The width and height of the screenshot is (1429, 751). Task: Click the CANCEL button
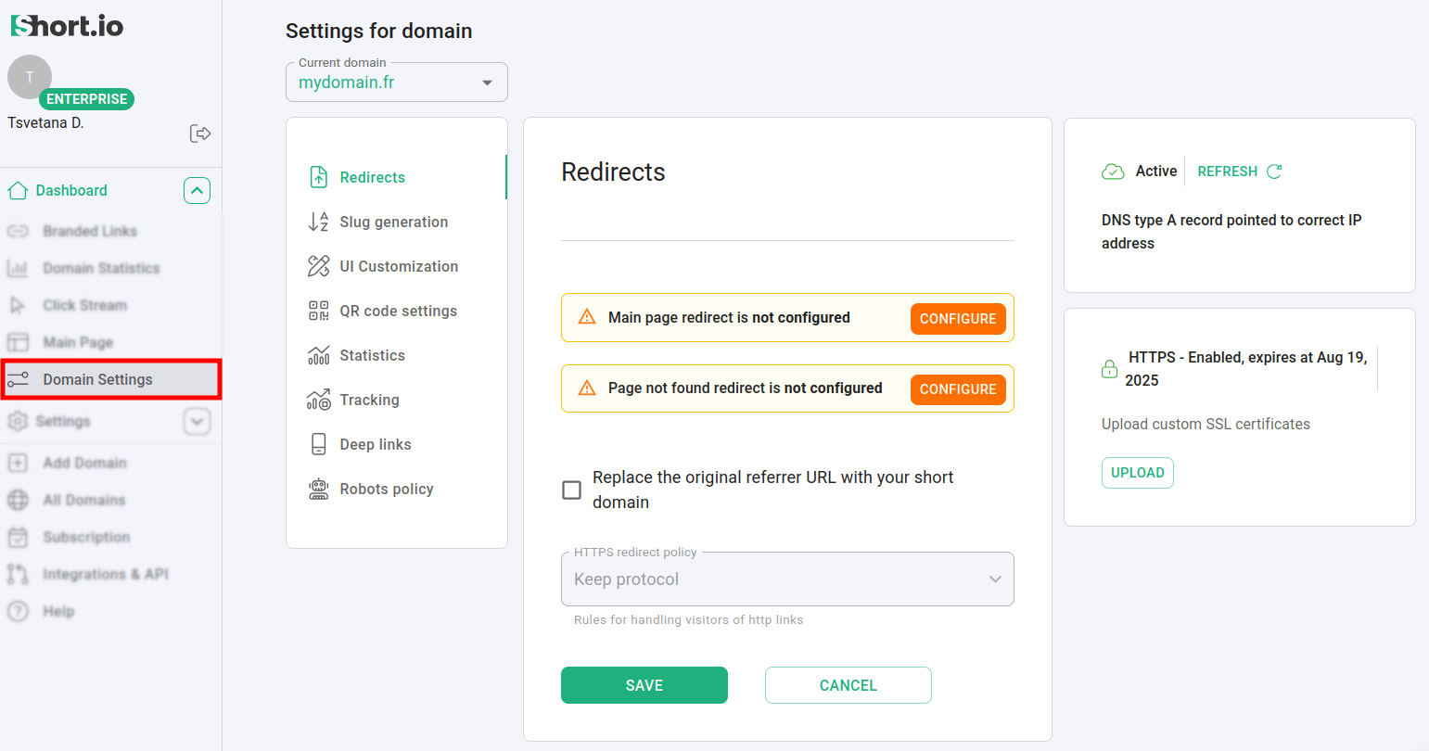[848, 685]
